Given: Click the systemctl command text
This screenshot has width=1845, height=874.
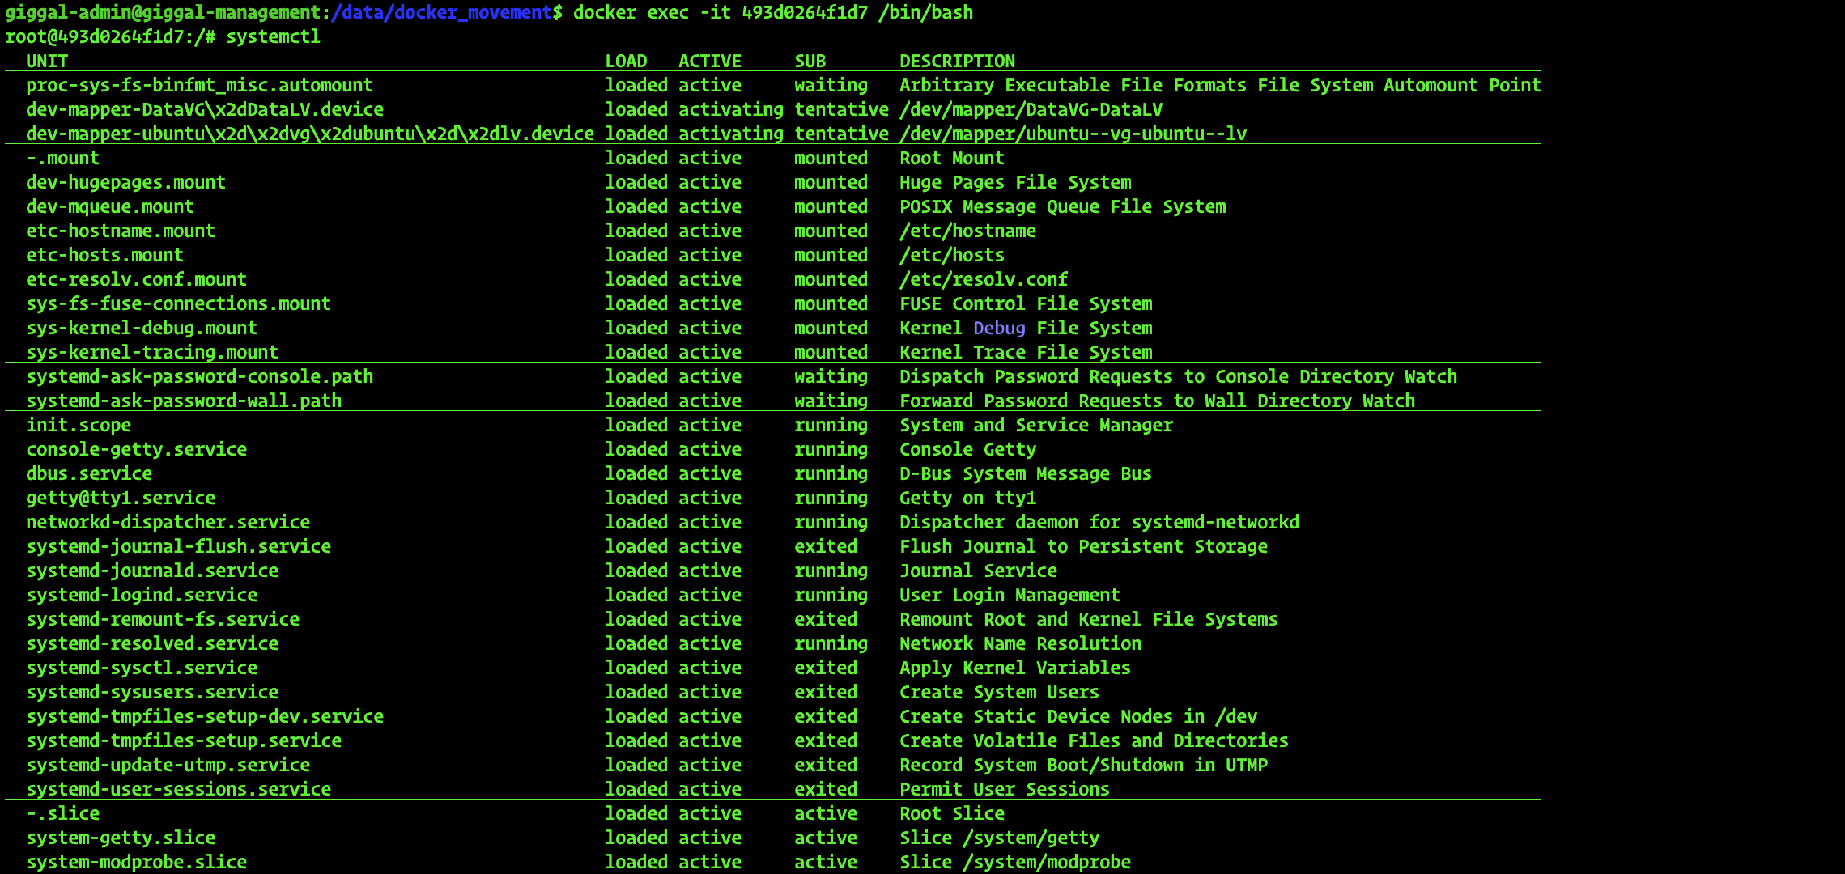Looking at the screenshot, I should click(x=273, y=37).
